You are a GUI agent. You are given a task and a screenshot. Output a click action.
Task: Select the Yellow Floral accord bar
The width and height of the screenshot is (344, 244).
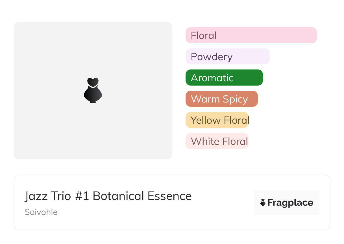click(x=217, y=120)
